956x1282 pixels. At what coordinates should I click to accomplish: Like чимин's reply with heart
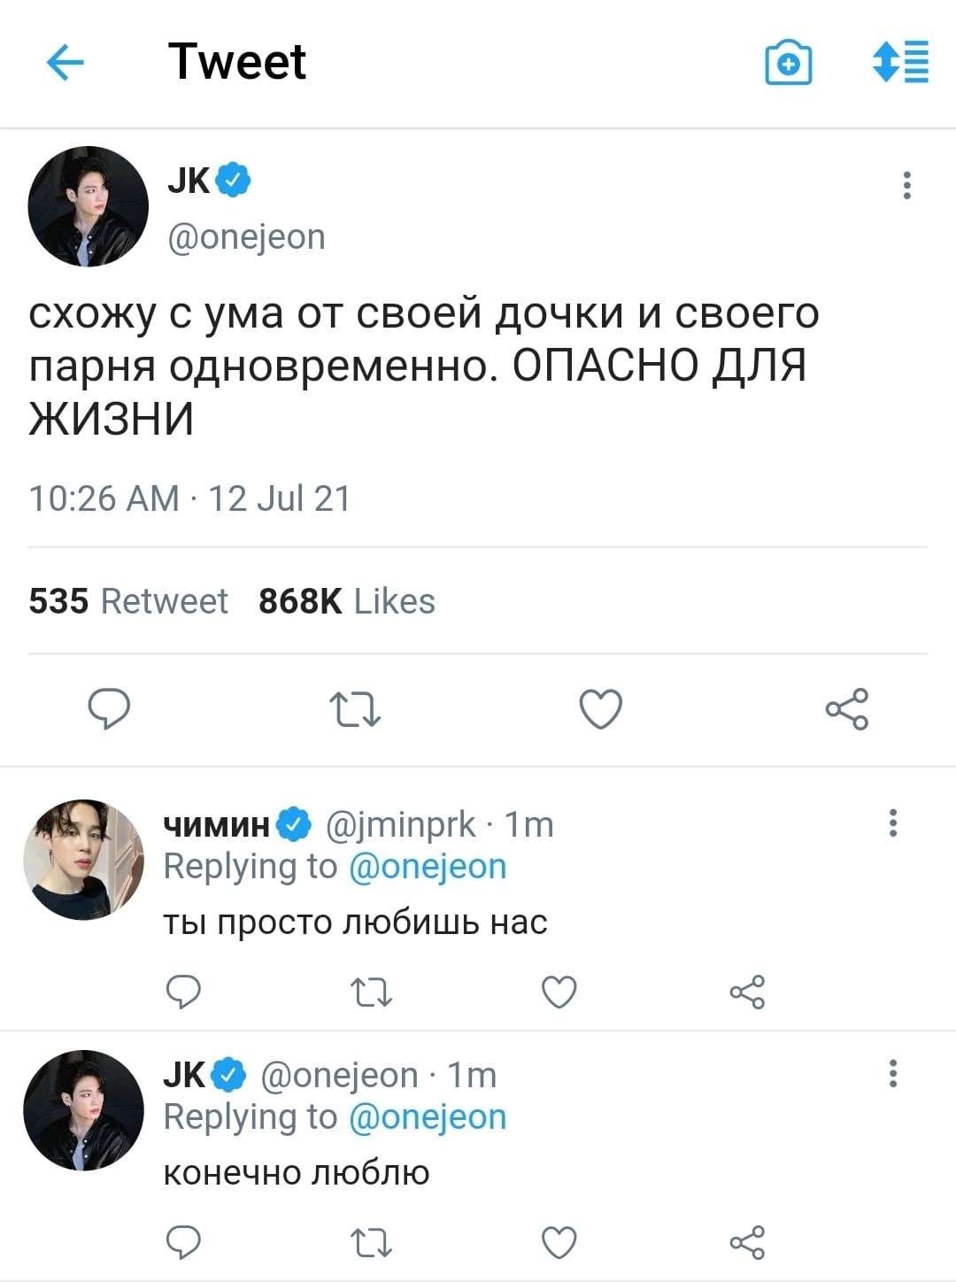pyautogui.click(x=559, y=992)
